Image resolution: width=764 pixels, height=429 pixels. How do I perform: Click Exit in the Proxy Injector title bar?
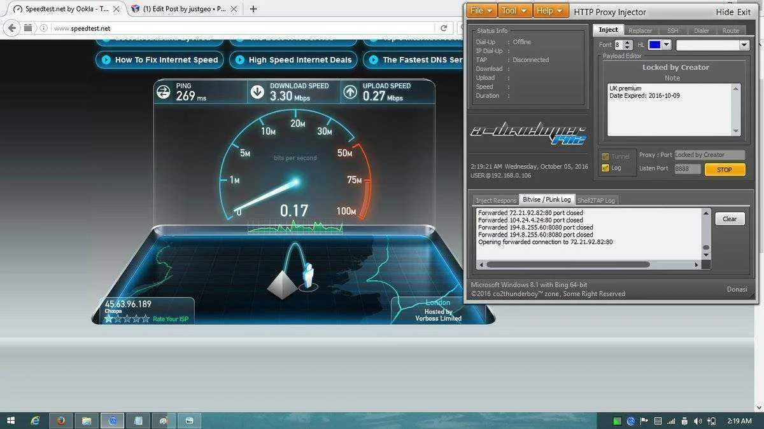[x=744, y=12]
